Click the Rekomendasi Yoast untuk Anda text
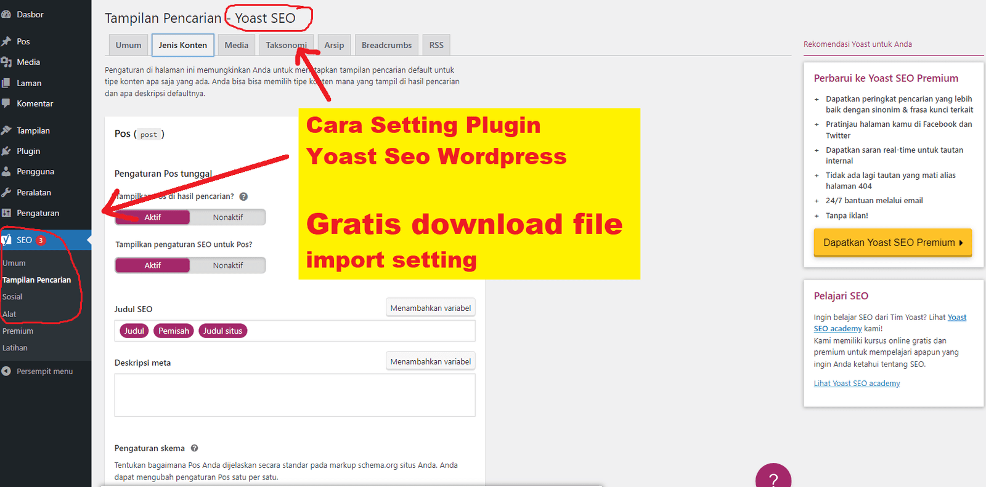 (x=858, y=44)
